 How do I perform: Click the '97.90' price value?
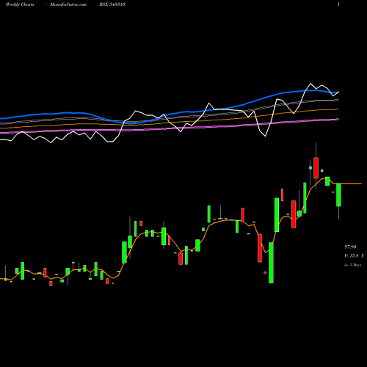coord(350,247)
